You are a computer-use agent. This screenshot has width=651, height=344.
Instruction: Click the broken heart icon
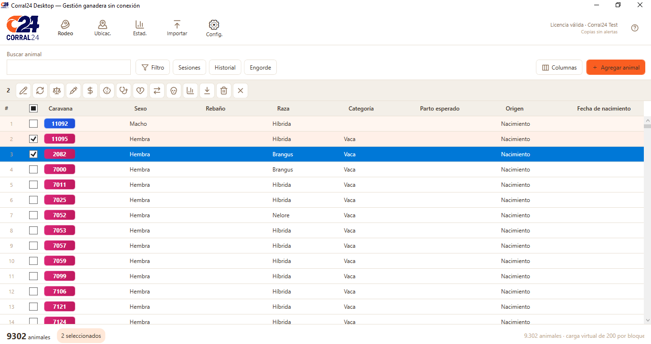[140, 91]
